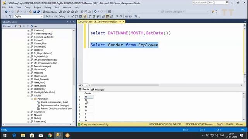Viewport: 248px width, 139px height.
Task: Toggle auto-hide pin on Object Explorer
Action: [71, 22]
